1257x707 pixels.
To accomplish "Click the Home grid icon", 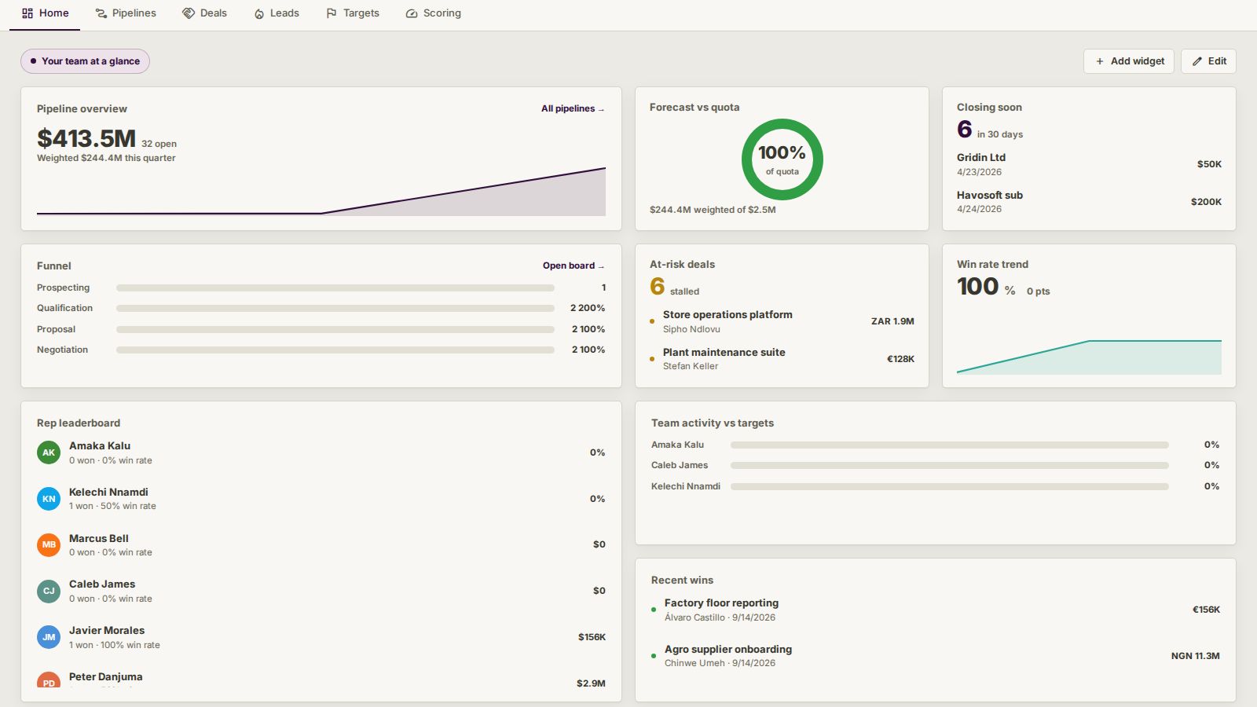I will tap(27, 13).
